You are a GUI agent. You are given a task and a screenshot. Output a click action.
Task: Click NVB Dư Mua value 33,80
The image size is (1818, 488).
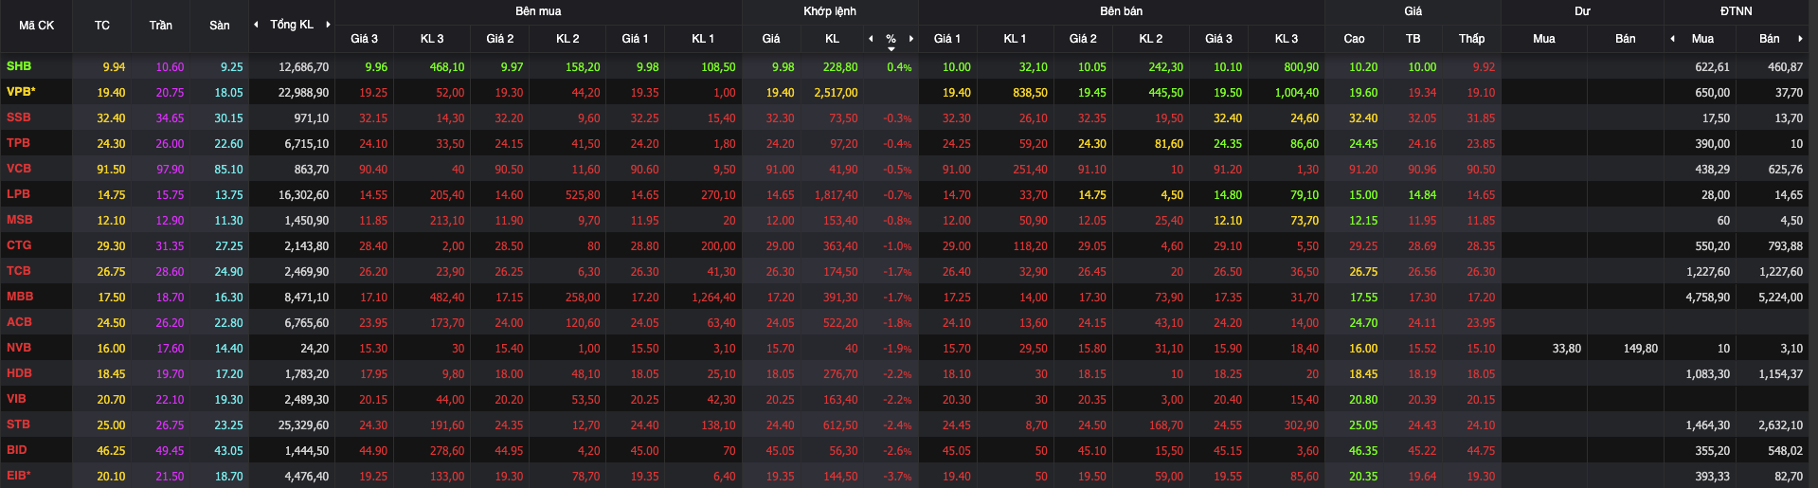click(x=1567, y=349)
